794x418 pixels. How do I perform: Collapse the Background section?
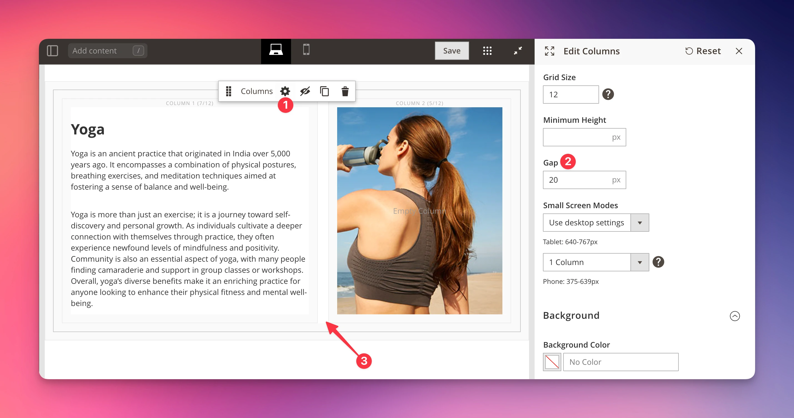coord(735,316)
